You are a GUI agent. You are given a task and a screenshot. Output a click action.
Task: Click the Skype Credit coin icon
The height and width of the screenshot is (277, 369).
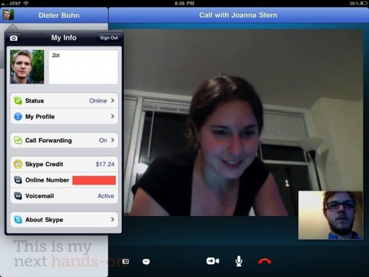pyautogui.click(x=18, y=164)
